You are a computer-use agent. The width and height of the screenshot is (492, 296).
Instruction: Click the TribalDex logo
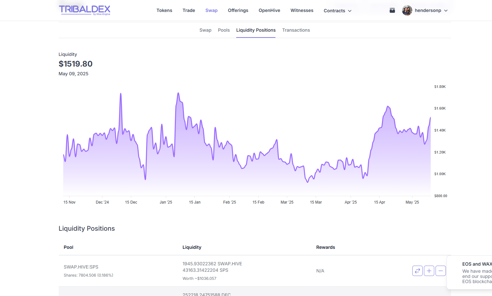pyautogui.click(x=85, y=10)
